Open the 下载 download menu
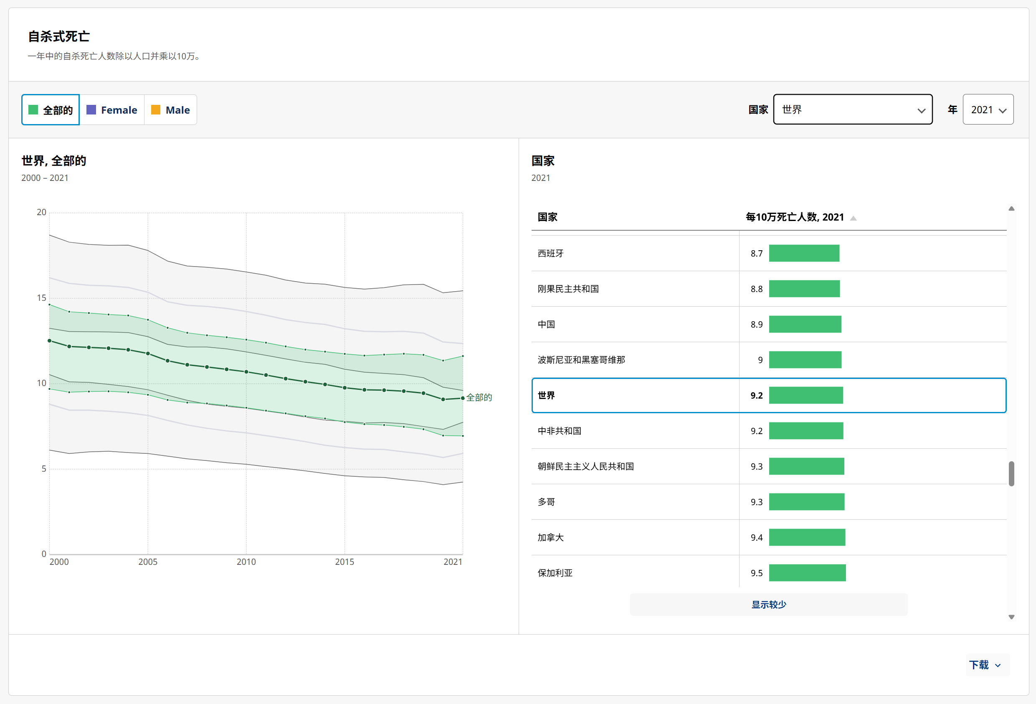 (x=988, y=665)
